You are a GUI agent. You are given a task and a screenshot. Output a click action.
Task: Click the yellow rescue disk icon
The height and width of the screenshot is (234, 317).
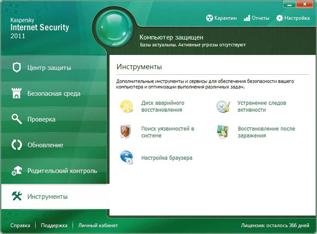127,106
